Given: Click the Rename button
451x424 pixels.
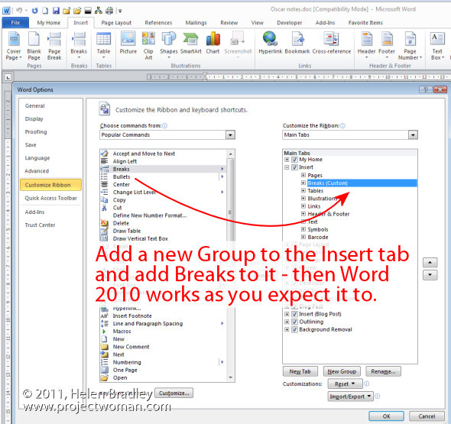Looking at the screenshot, I should (x=383, y=371).
